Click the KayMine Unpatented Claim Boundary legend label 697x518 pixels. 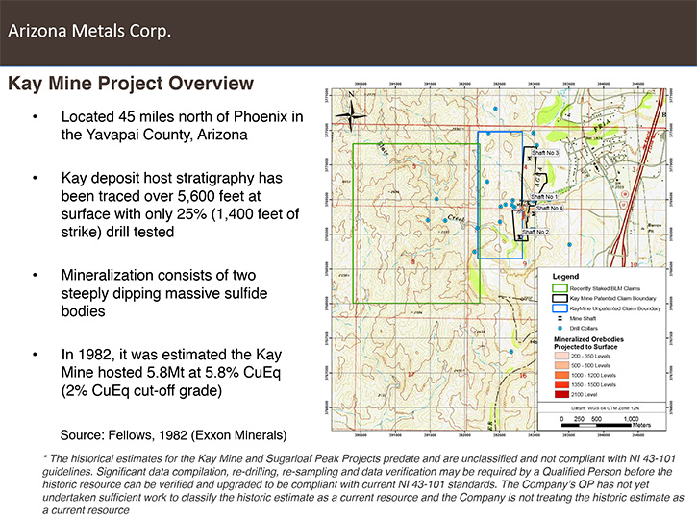615,308
